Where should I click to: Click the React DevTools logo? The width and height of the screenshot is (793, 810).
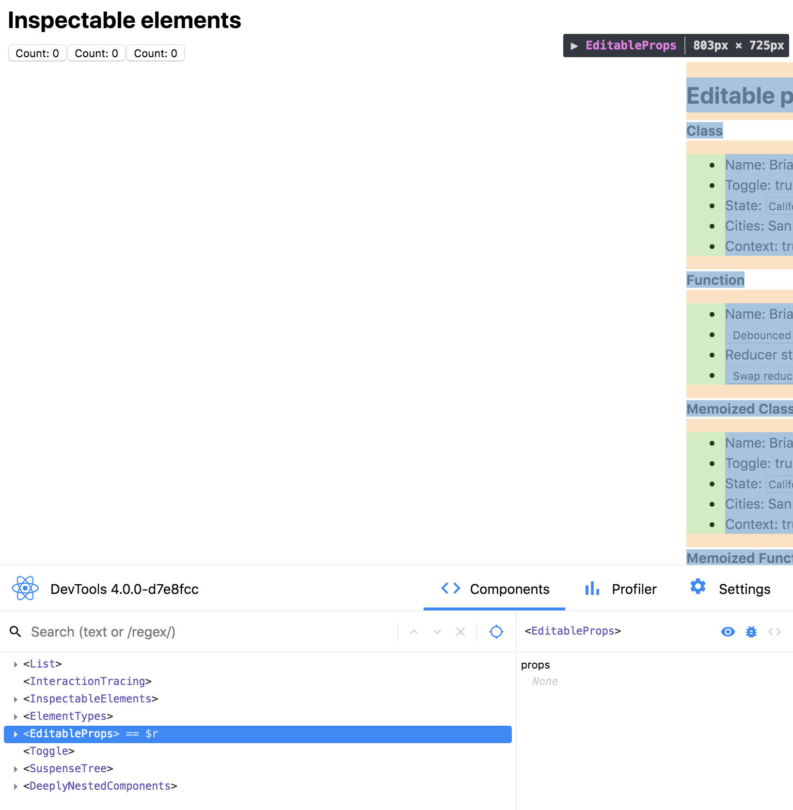tap(24, 589)
